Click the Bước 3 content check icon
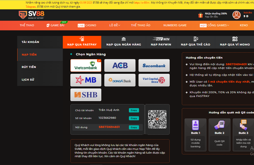Viewport: 254px width, 165px height. (x=243, y=125)
